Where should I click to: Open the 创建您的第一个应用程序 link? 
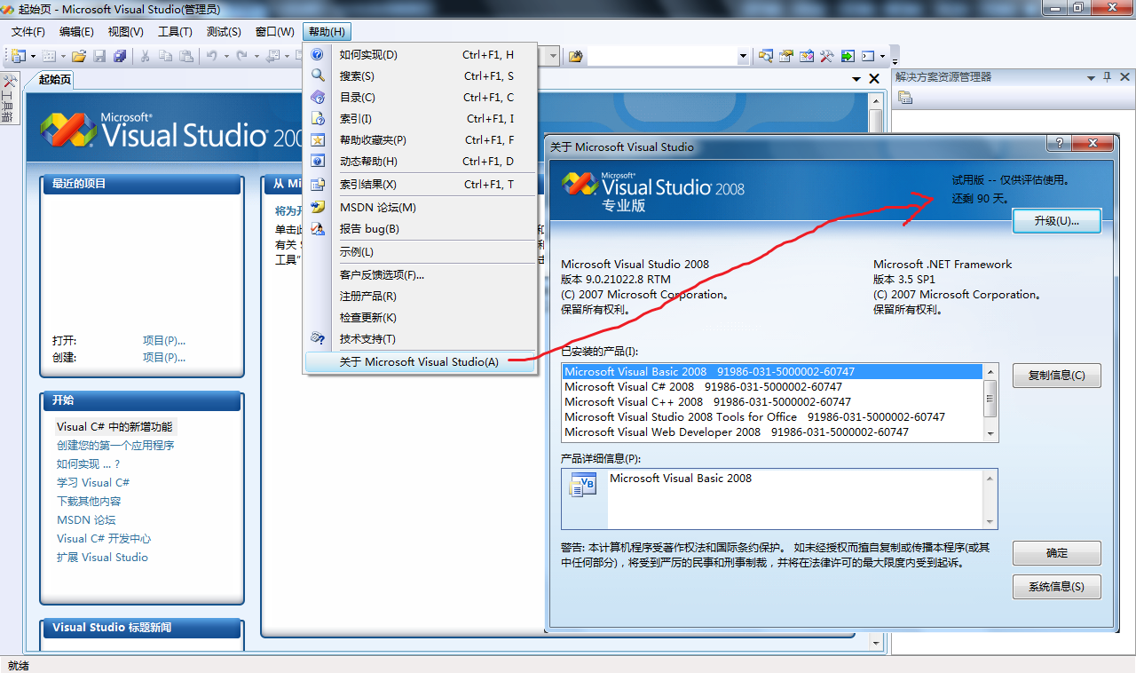point(115,446)
